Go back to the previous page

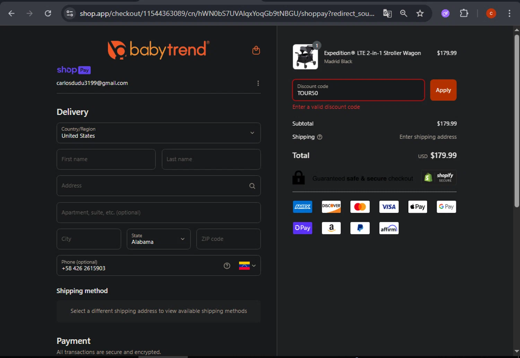coord(11,14)
